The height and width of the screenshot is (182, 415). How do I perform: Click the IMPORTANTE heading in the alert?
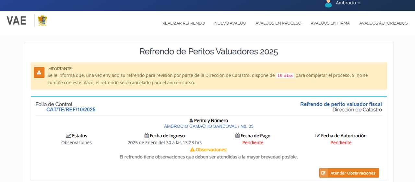(x=60, y=69)
